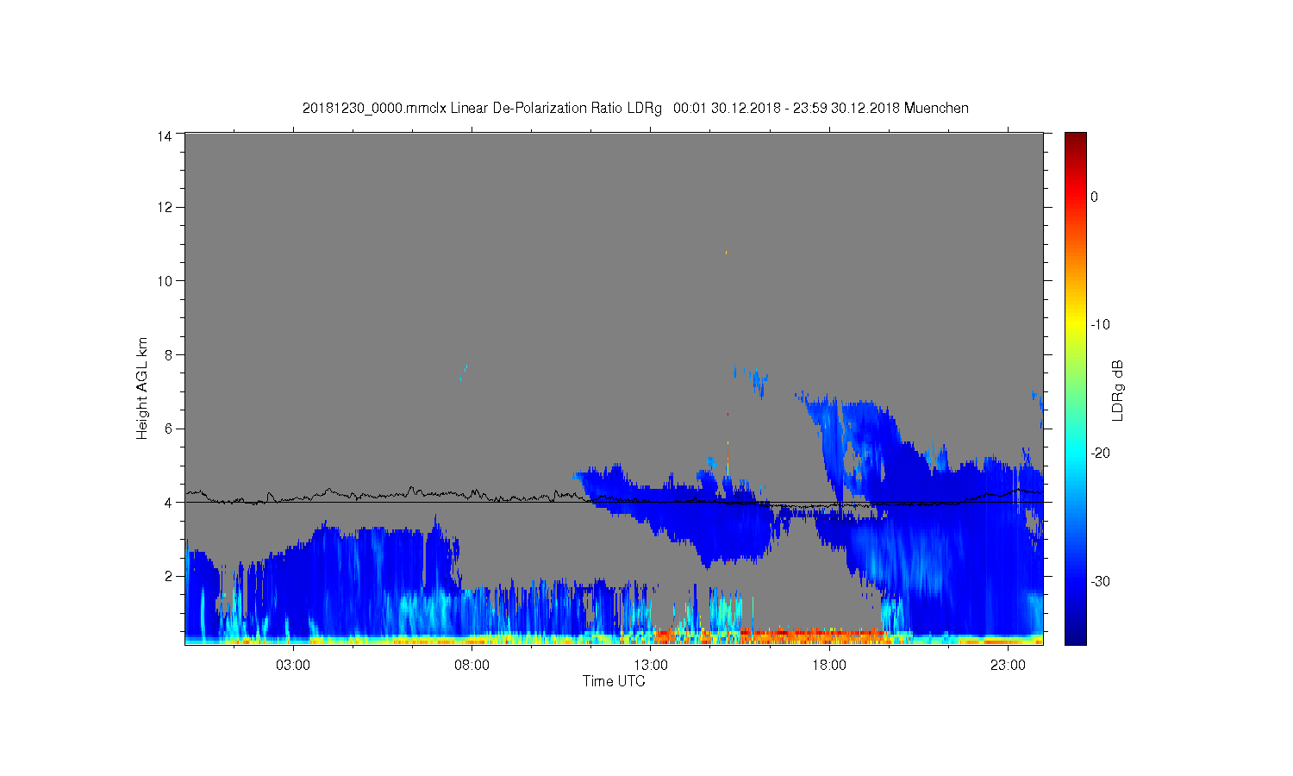Viewport: 1293px width, 776px height.
Task: Click the 23:00 time tick label
Action: 1008,666
